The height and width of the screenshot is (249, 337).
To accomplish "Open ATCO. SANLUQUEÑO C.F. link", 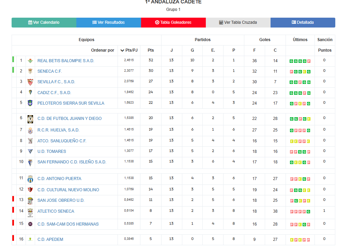I will (62, 141).
